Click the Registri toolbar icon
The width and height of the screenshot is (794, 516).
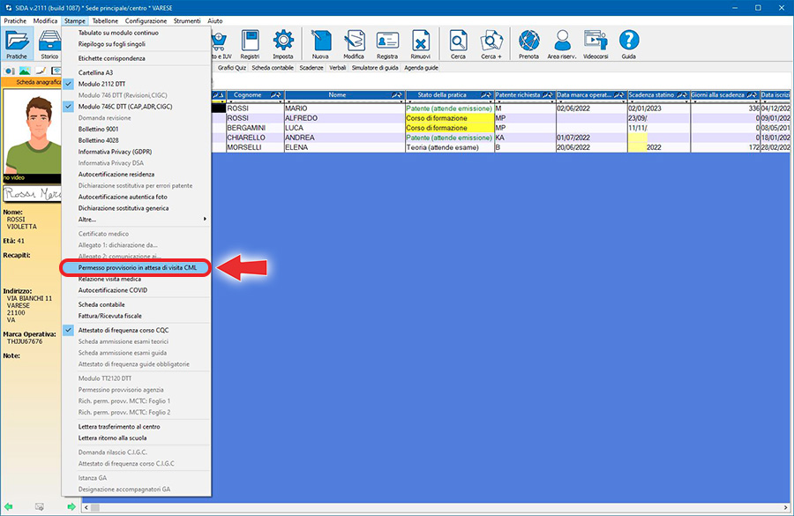(x=250, y=44)
